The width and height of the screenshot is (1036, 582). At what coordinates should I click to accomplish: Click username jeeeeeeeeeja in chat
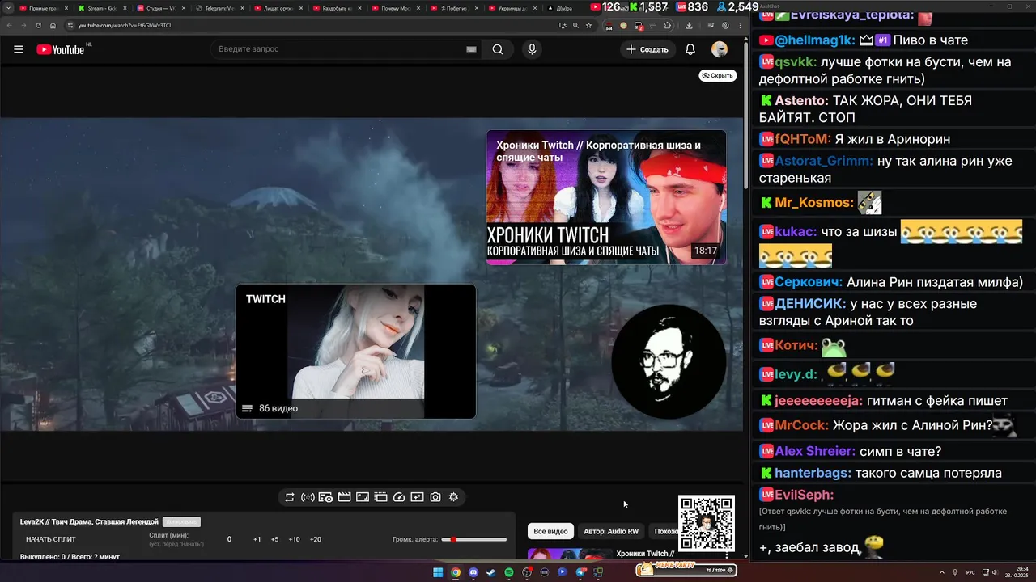[x=818, y=400]
